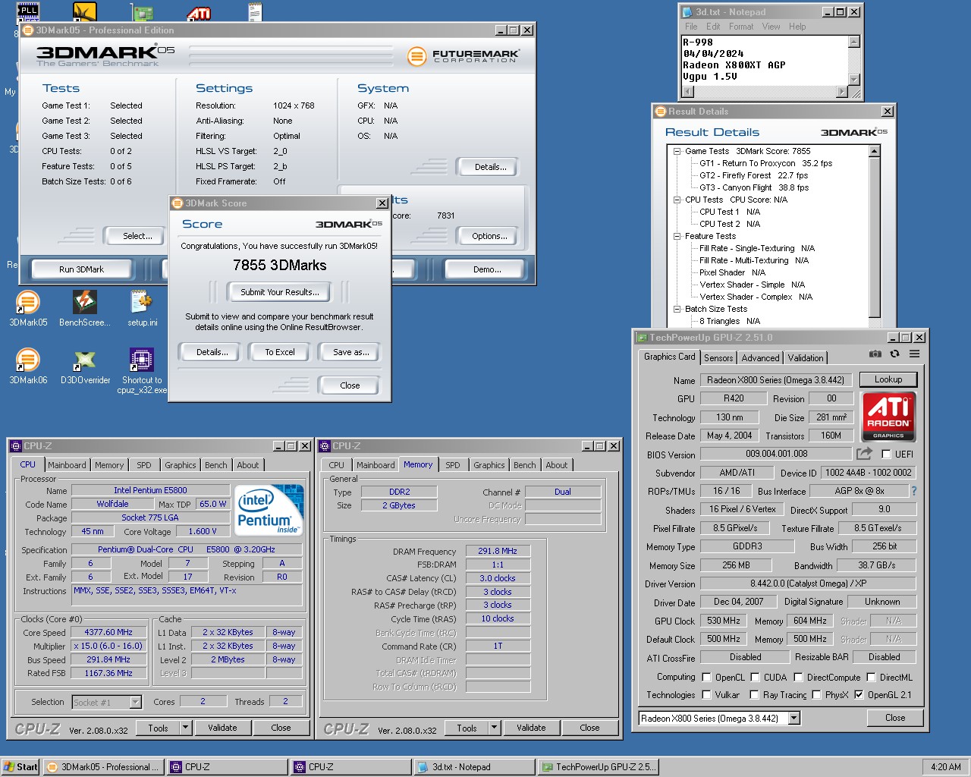
Task: Click the Start button on the taskbar
Action: 20,767
